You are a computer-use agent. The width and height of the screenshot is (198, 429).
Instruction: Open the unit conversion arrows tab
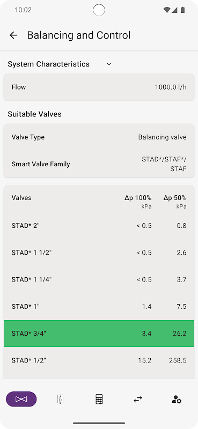pos(138,400)
